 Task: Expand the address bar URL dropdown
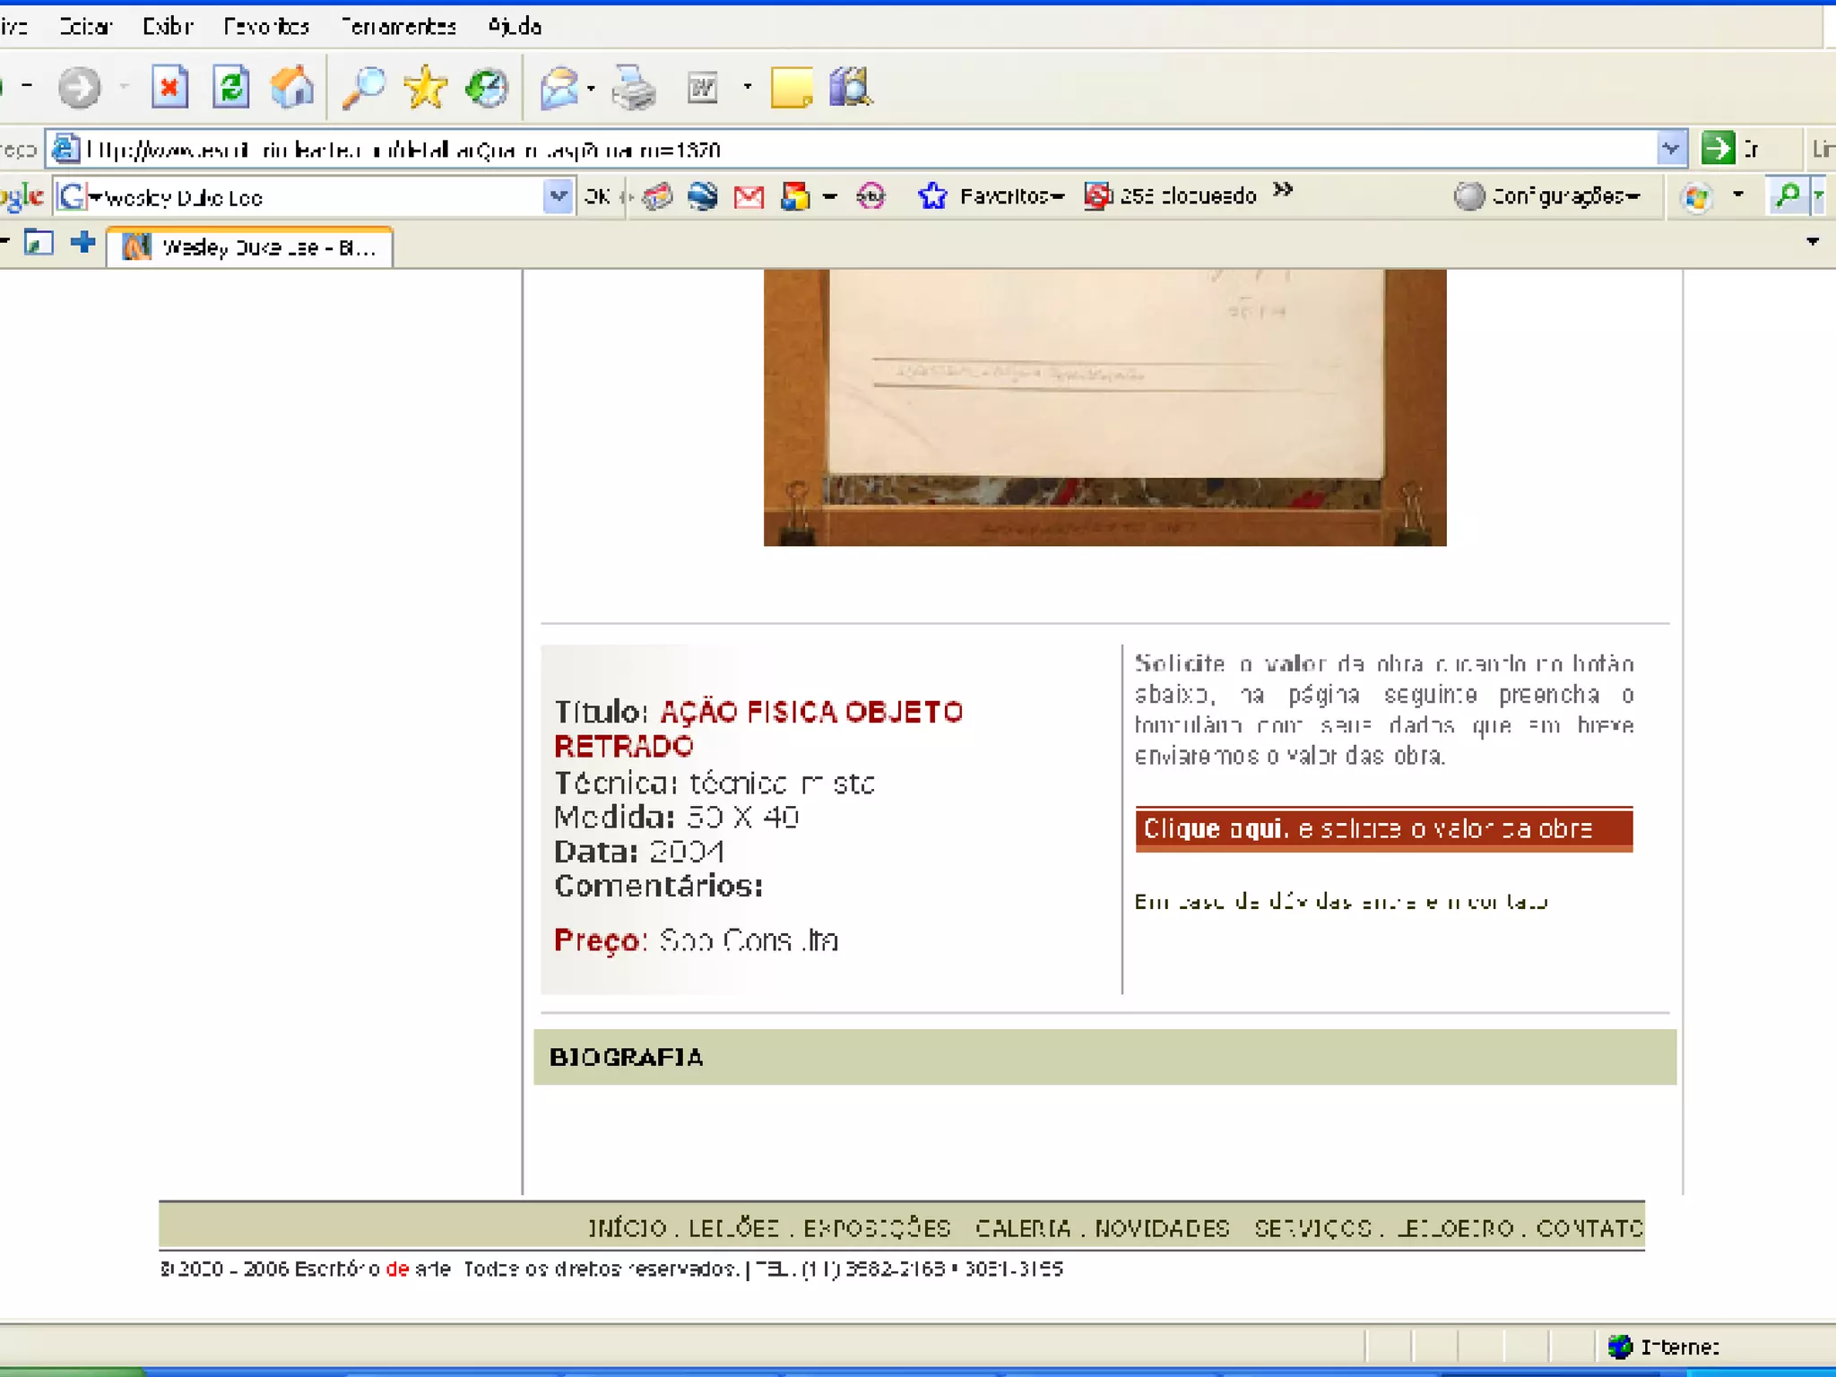pos(1670,148)
